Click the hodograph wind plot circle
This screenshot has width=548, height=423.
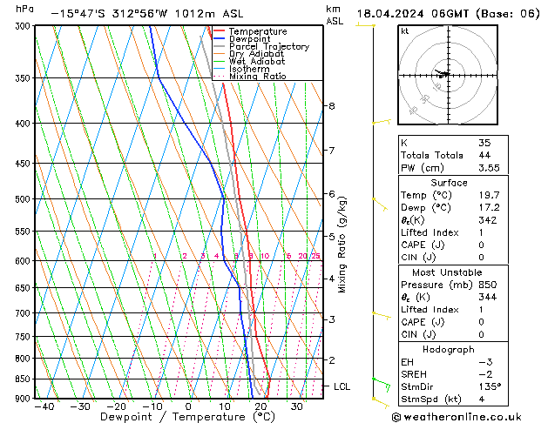[445, 76]
